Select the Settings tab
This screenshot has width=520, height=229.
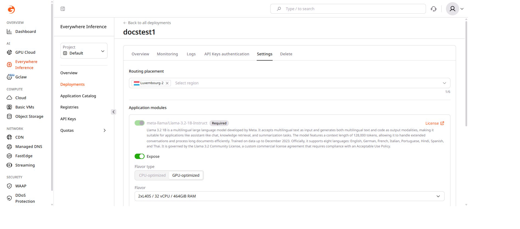point(265,54)
